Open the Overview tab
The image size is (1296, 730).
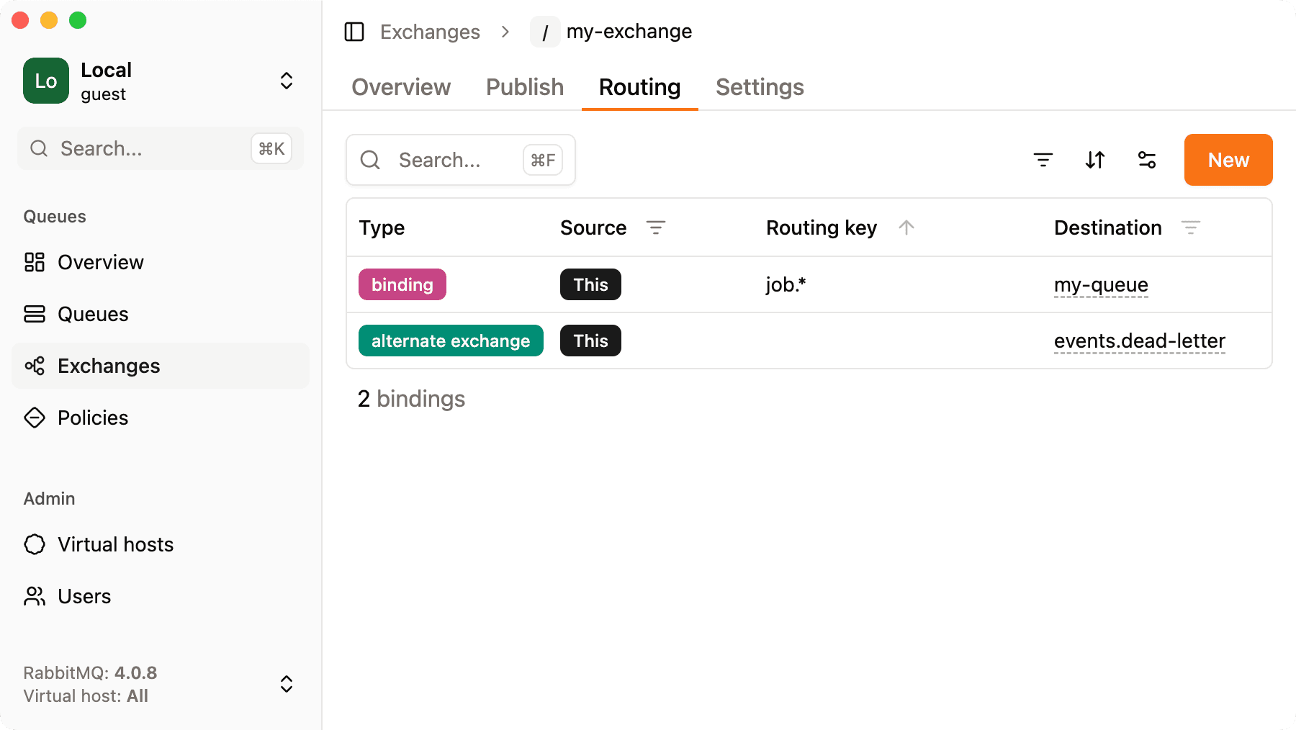point(401,87)
